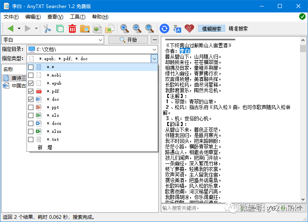The image size is (308, 222).
Task: Click the AnyTXT Searcher app icon in title bar
Action: [x=6, y=6]
